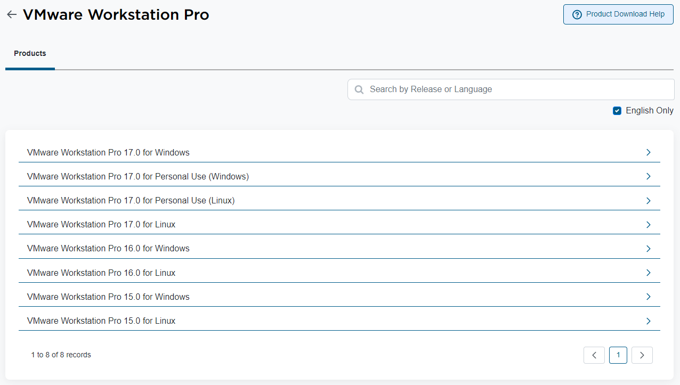Select page 1 in pagination
Viewport: 680px width, 385px height.
[x=618, y=355]
